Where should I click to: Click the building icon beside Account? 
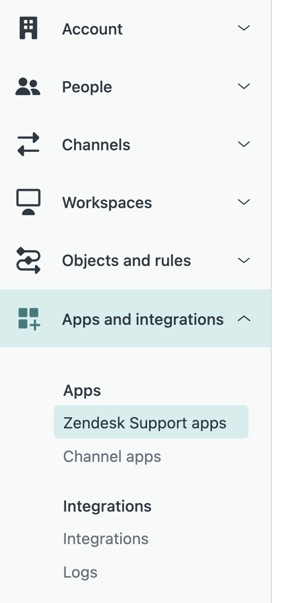coord(28,28)
